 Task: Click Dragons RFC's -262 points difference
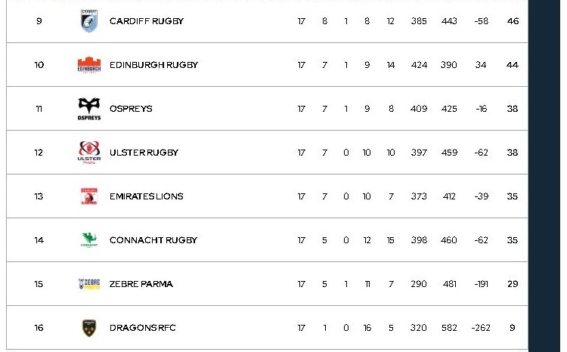pos(481,328)
